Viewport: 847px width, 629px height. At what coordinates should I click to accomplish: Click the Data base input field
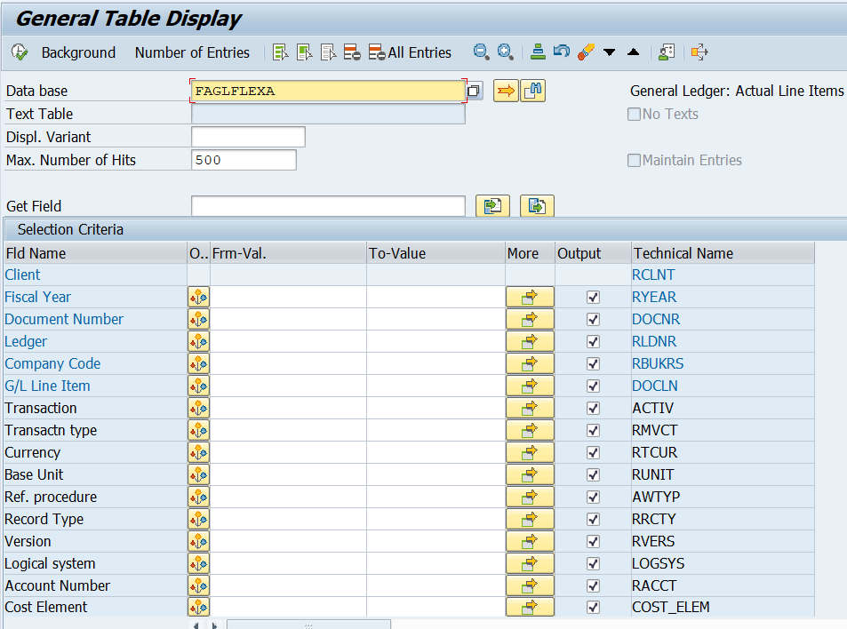click(328, 91)
